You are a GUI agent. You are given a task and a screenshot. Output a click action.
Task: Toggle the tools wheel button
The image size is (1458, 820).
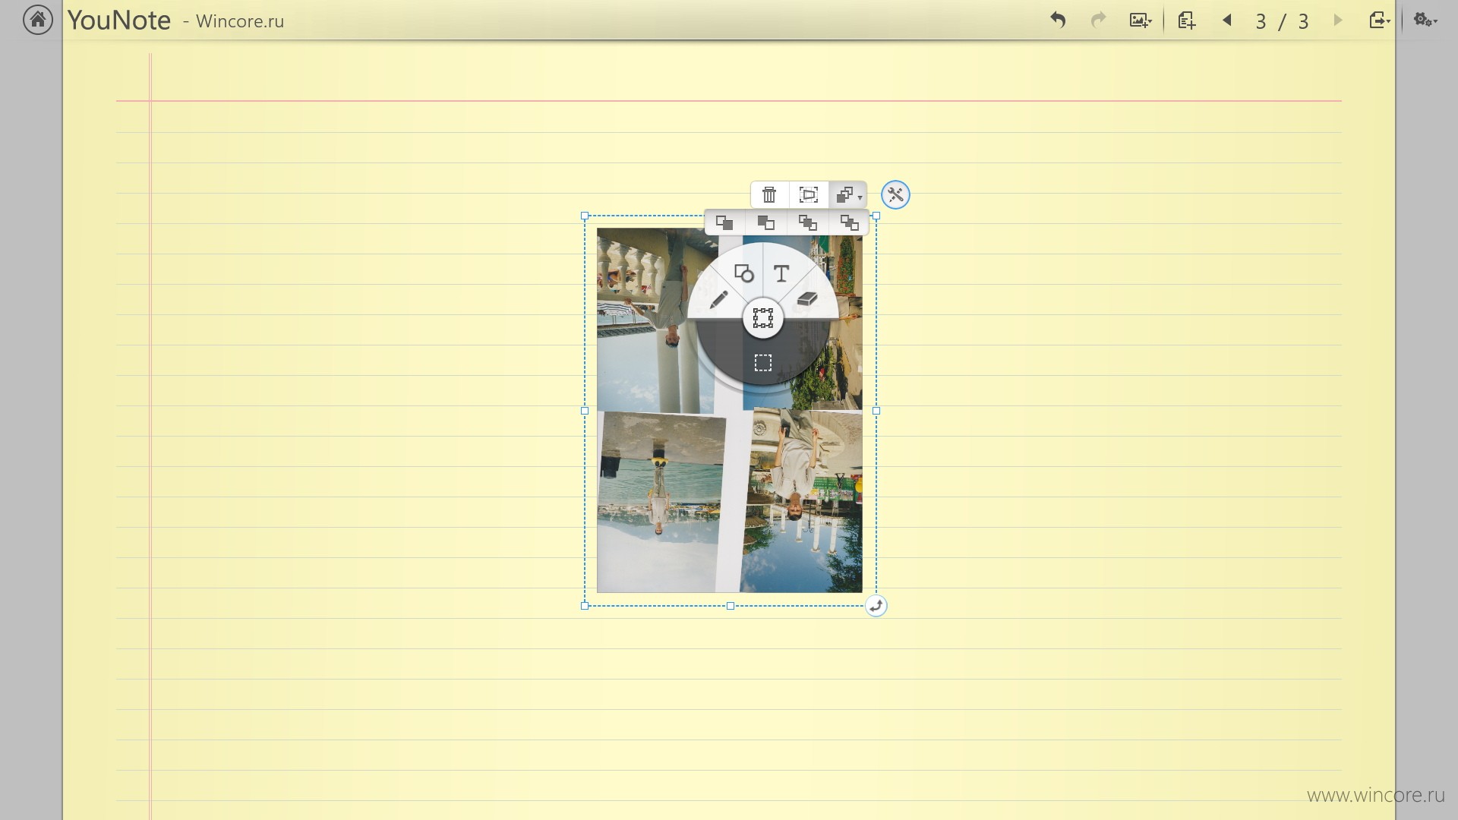coord(895,195)
